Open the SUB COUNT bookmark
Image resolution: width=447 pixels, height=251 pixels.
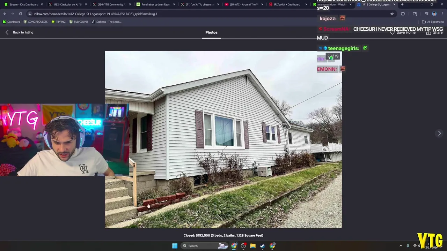pyautogui.click(x=79, y=22)
